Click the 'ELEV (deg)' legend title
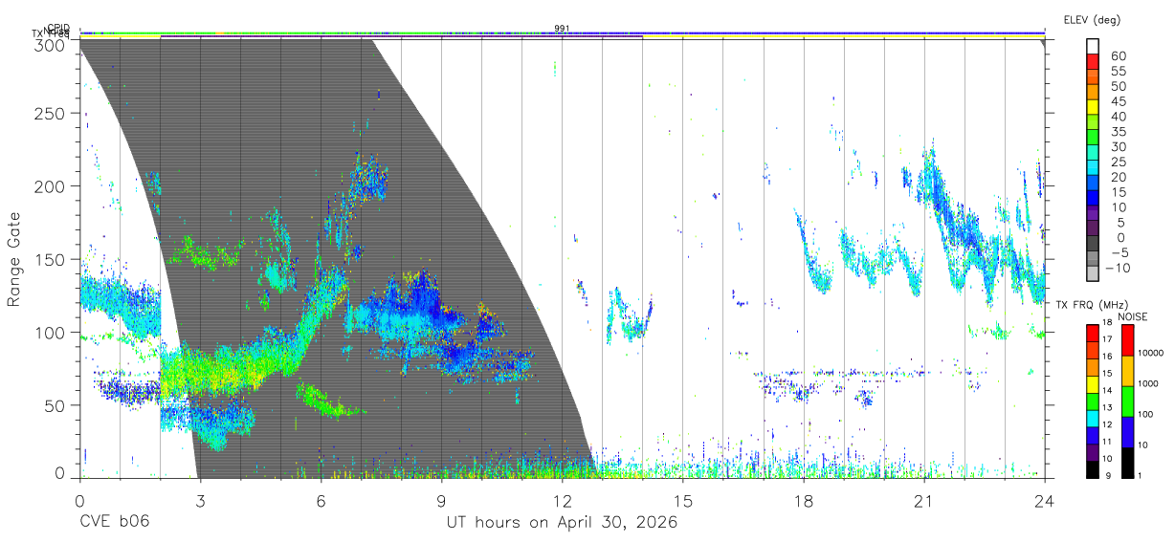This screenshot has width=1175, height=542. pos(1092,19)
